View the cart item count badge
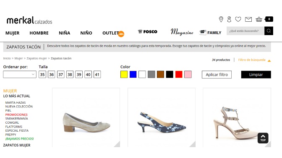This screenshot has height=158, width=282. pos(269,19)
